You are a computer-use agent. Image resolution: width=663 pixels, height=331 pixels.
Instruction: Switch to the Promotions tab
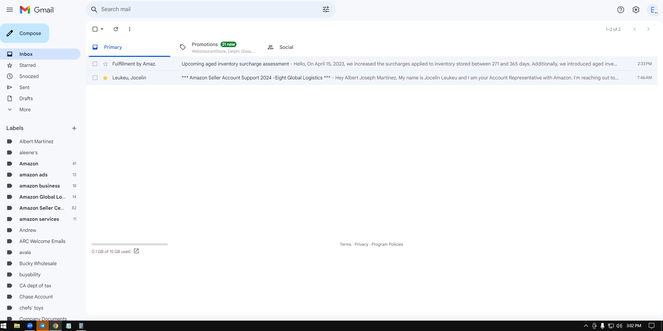click(217, 47)
